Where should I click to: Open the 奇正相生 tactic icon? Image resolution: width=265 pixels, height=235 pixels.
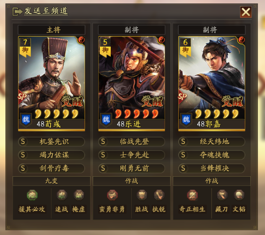point(192,195)
